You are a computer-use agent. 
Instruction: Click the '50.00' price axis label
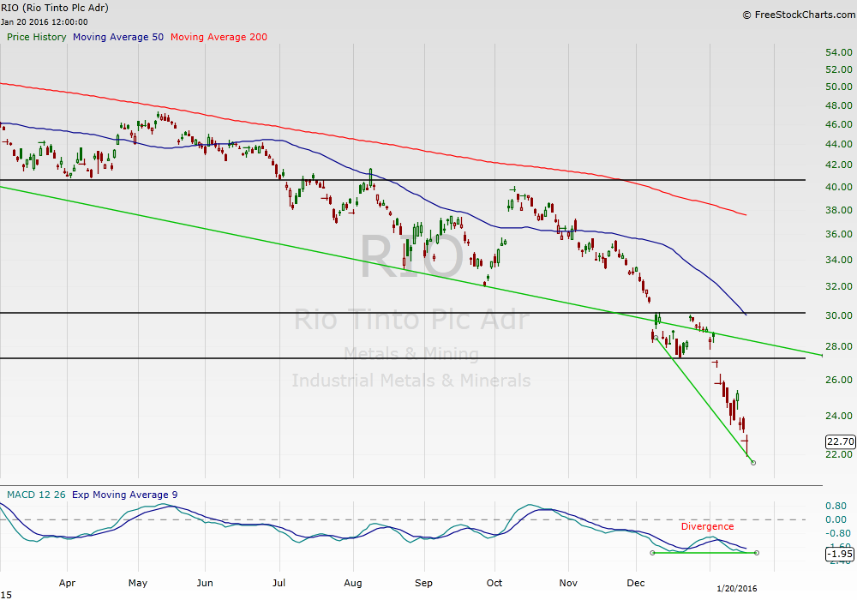click(x=839, y=87)
